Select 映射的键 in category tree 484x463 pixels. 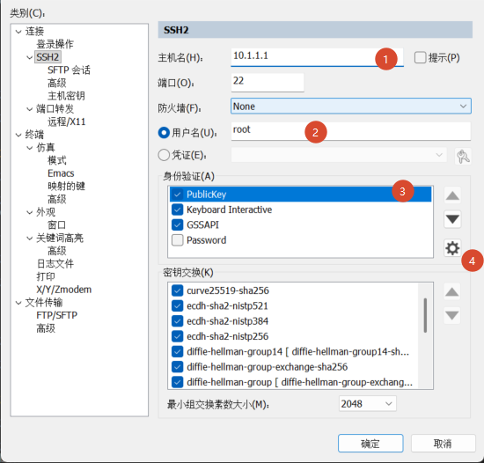click(x=66, y=186)
